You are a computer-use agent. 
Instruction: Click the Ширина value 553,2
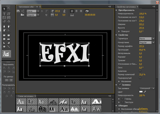[141, 24]
